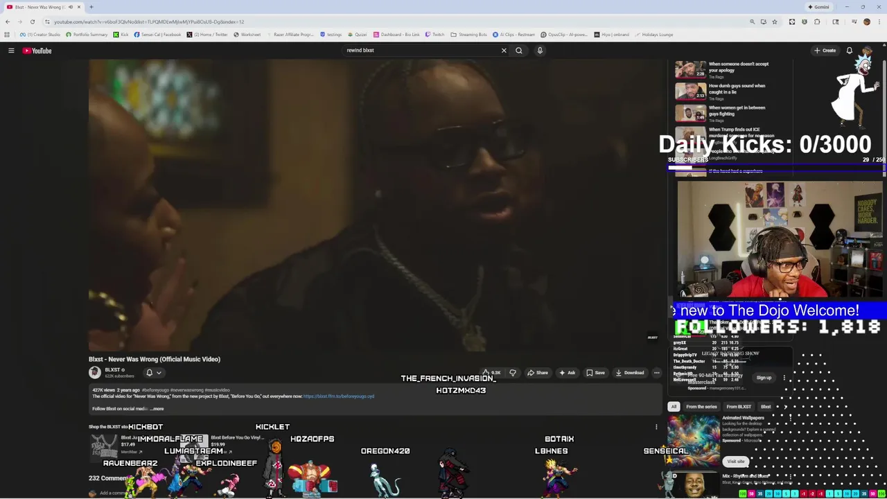Select the 'All' chip in related videos
Viewport: 887px width, 499px height.
pyautogui.click(x=674, y=407)
